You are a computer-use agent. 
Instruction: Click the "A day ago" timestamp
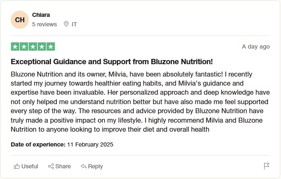coord(255,46)
